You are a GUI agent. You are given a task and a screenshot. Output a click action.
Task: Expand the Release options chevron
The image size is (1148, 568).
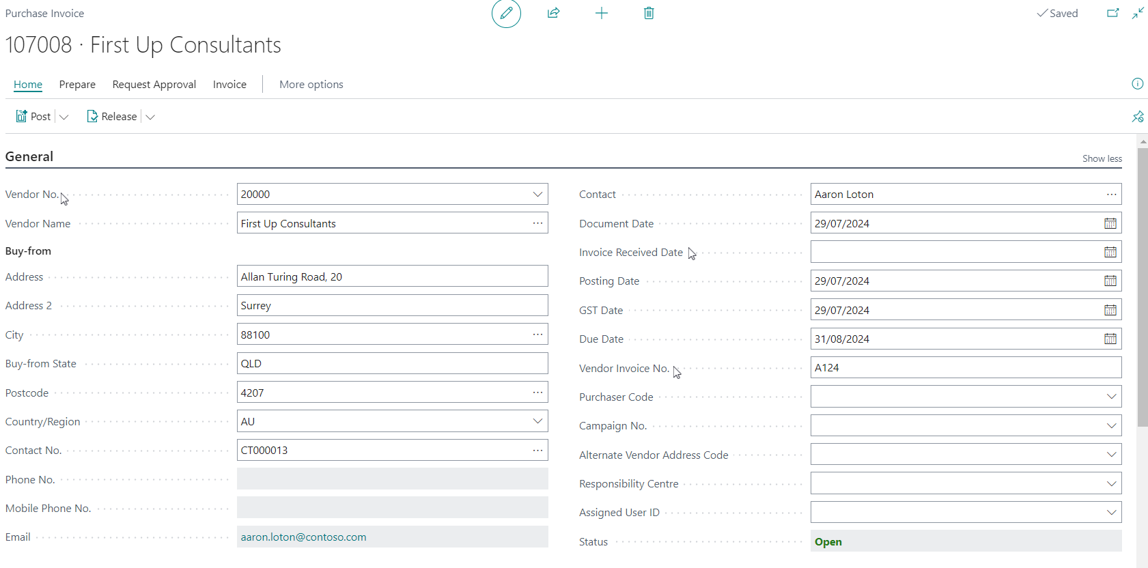point(150,117)
